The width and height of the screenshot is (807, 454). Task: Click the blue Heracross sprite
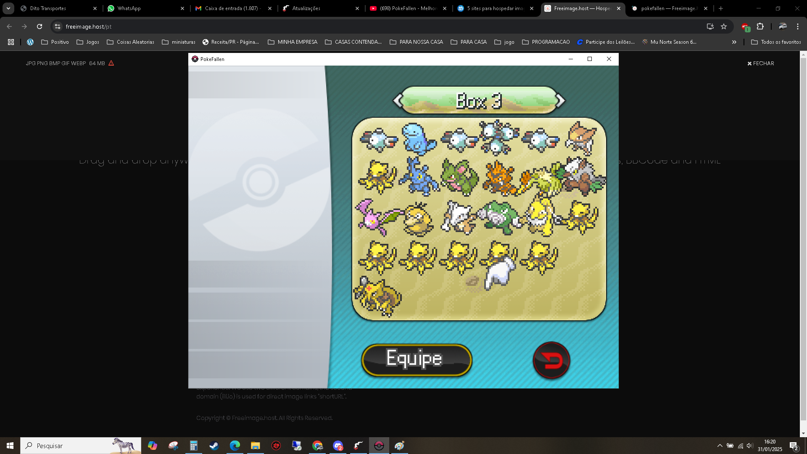[x=418, y=177]
